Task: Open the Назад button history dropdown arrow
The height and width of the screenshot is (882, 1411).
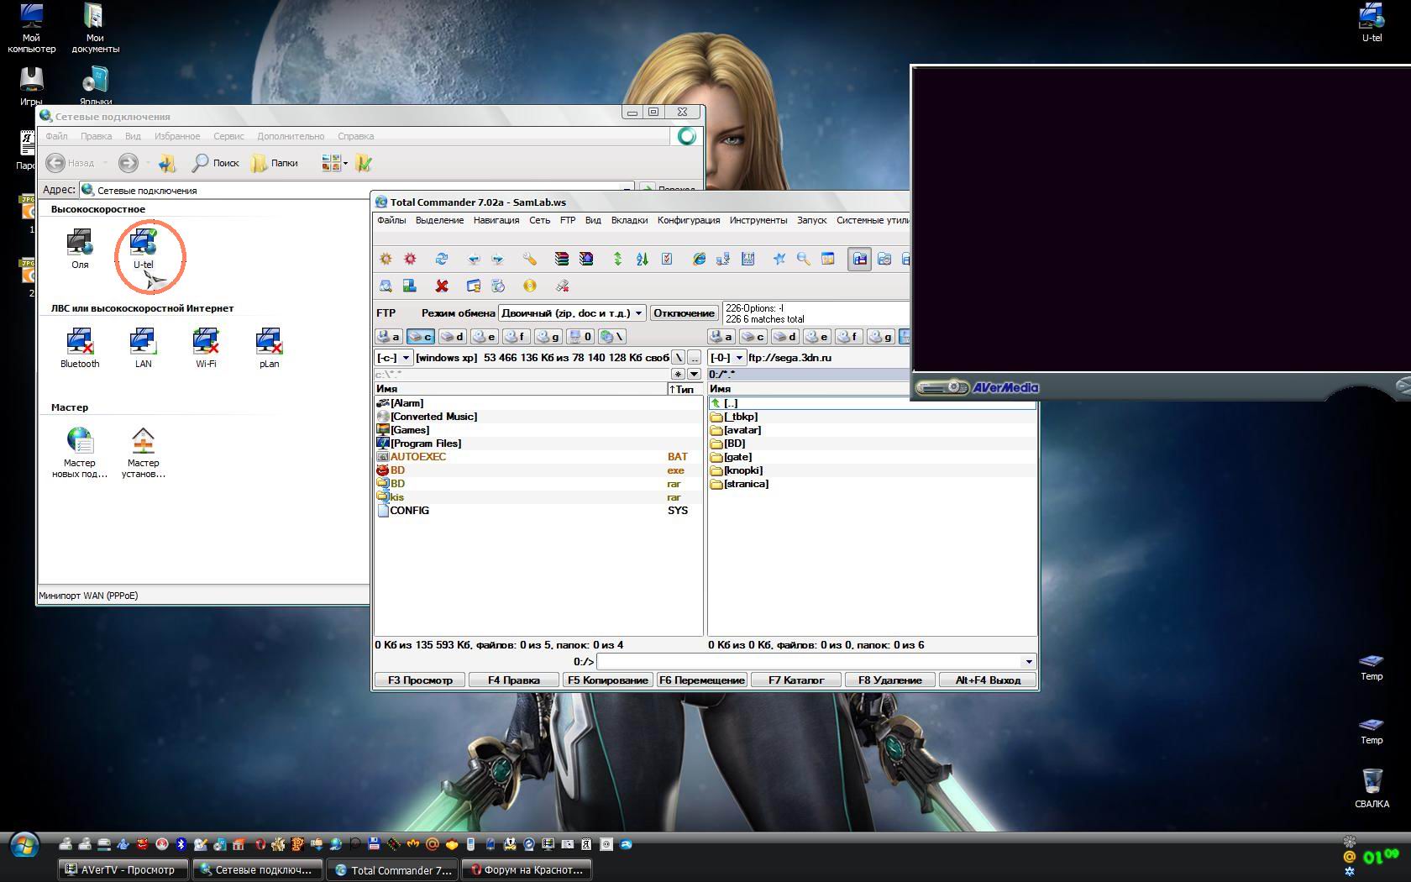Action: click(105, 163)
